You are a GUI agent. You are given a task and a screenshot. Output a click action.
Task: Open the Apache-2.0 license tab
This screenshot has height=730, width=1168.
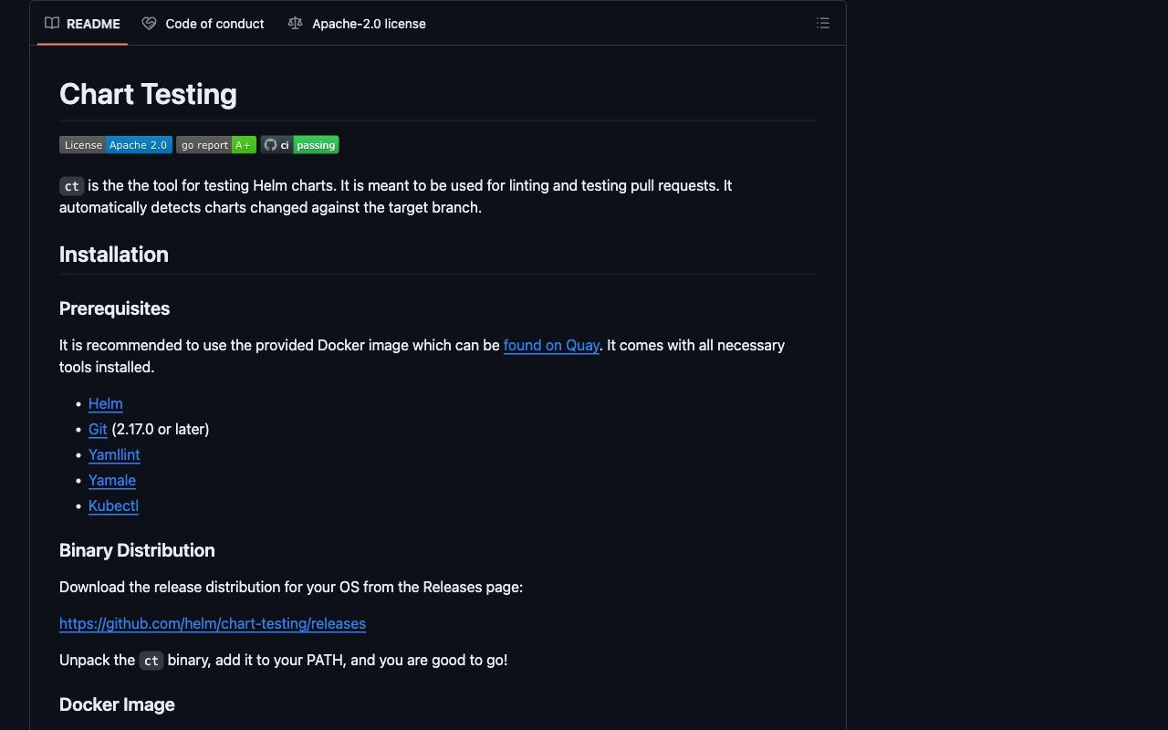357,24
